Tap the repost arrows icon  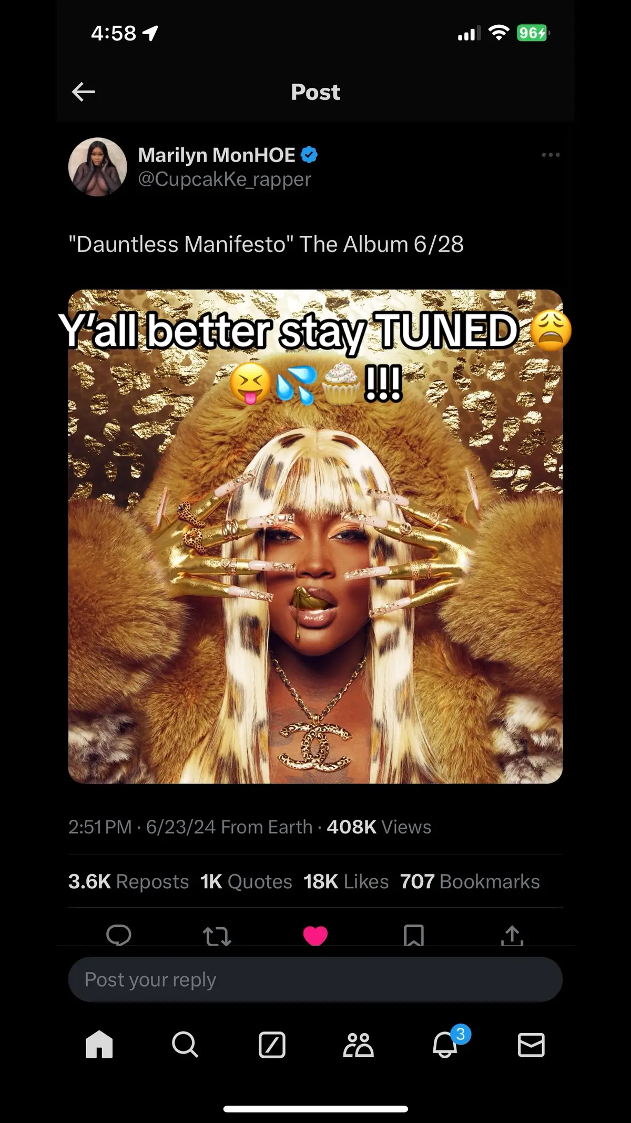[x=217, y=935]
